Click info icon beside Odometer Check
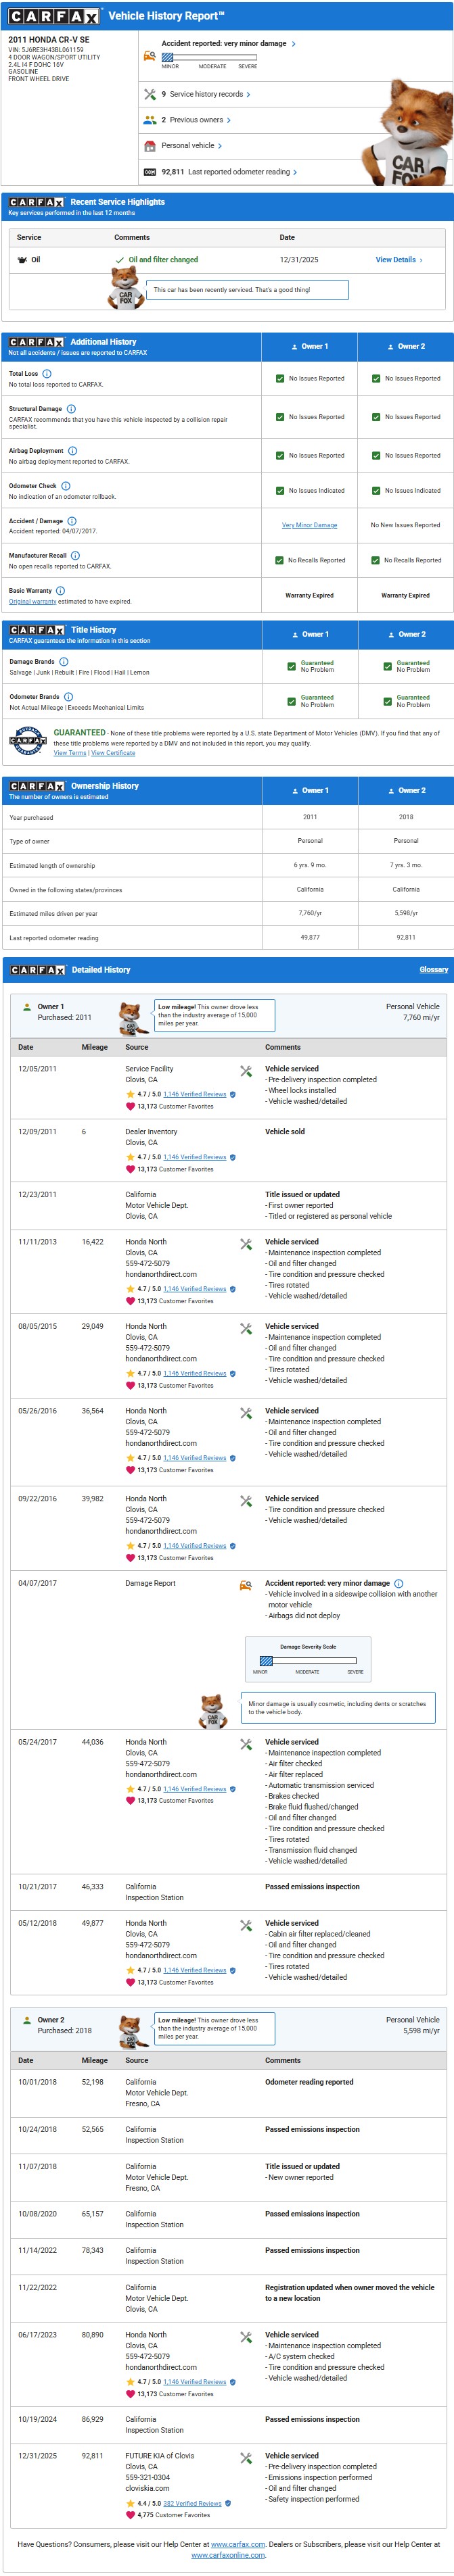454x2576 pixels. 65,485
